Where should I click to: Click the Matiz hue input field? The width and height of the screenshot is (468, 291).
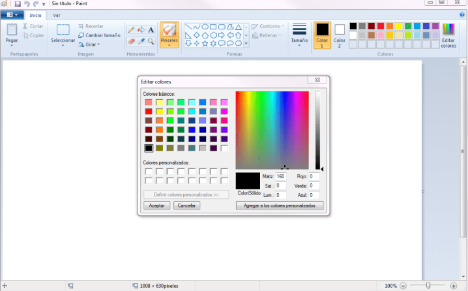point(281,176)
